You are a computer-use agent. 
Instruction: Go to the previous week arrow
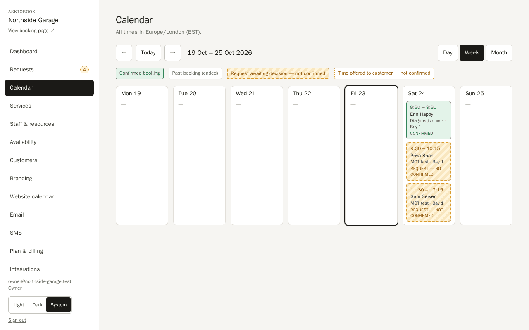[124, 53]
